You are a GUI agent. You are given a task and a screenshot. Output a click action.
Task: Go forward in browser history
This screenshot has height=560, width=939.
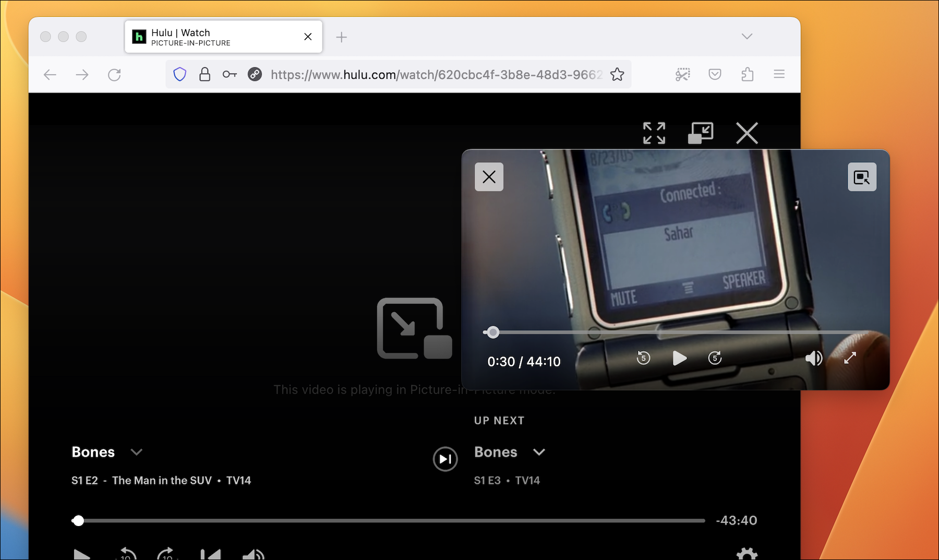[82, 75]
